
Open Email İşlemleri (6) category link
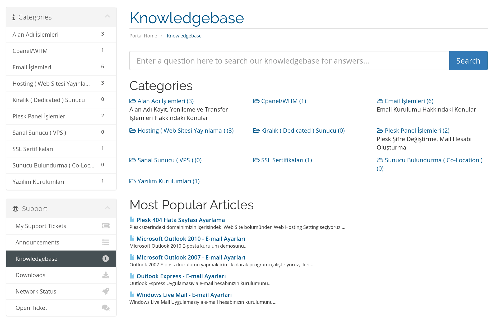tap(409, 101)
